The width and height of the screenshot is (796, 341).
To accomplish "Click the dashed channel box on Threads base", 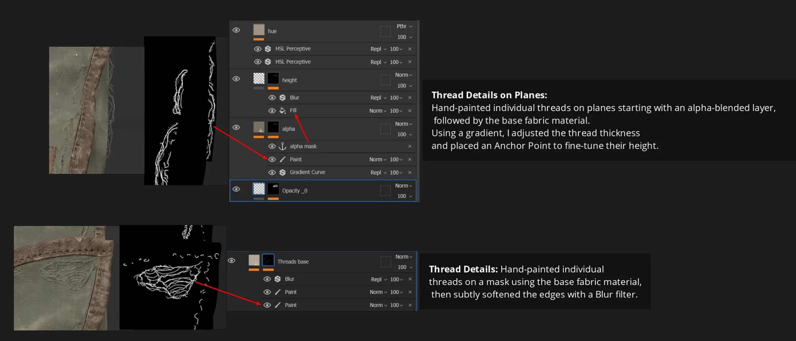I will [386, 262].
